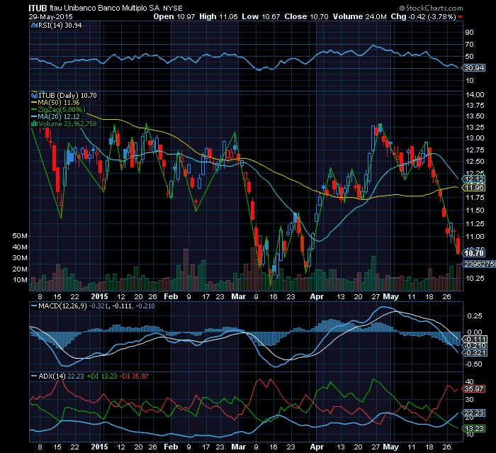
Task: Click the MACD(12,26,9) legend label
Action: 62,306
